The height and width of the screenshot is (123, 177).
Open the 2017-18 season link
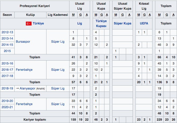pyautogui.click(x=7, y=76)
